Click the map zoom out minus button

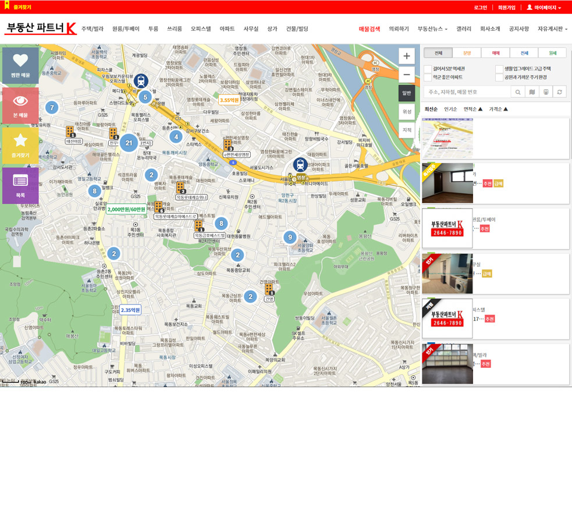[406, 75]
